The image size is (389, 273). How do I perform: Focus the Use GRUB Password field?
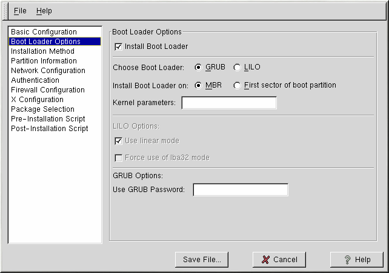click(x=241, y=190)
